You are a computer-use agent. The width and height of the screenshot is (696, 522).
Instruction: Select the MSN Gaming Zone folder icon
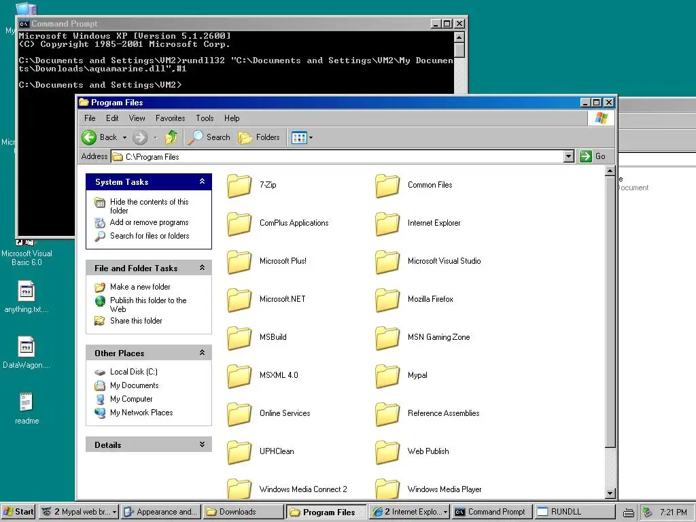click(387, 338)
